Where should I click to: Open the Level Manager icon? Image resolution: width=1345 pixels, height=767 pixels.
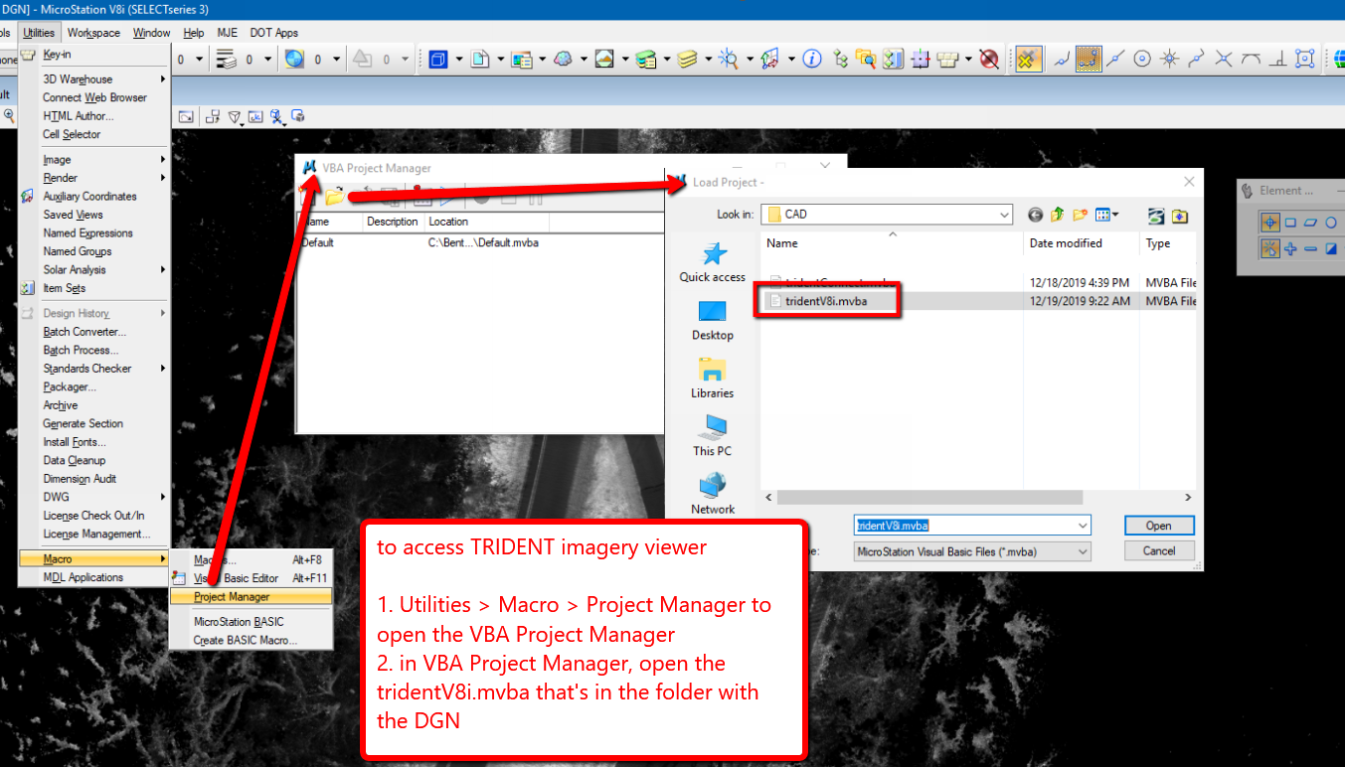coord(646,60)
